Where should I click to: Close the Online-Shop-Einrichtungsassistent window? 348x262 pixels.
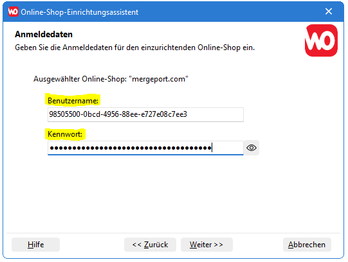329,12
